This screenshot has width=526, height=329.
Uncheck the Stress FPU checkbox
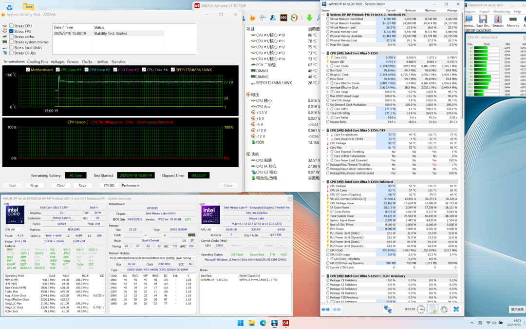pos(11,31)
